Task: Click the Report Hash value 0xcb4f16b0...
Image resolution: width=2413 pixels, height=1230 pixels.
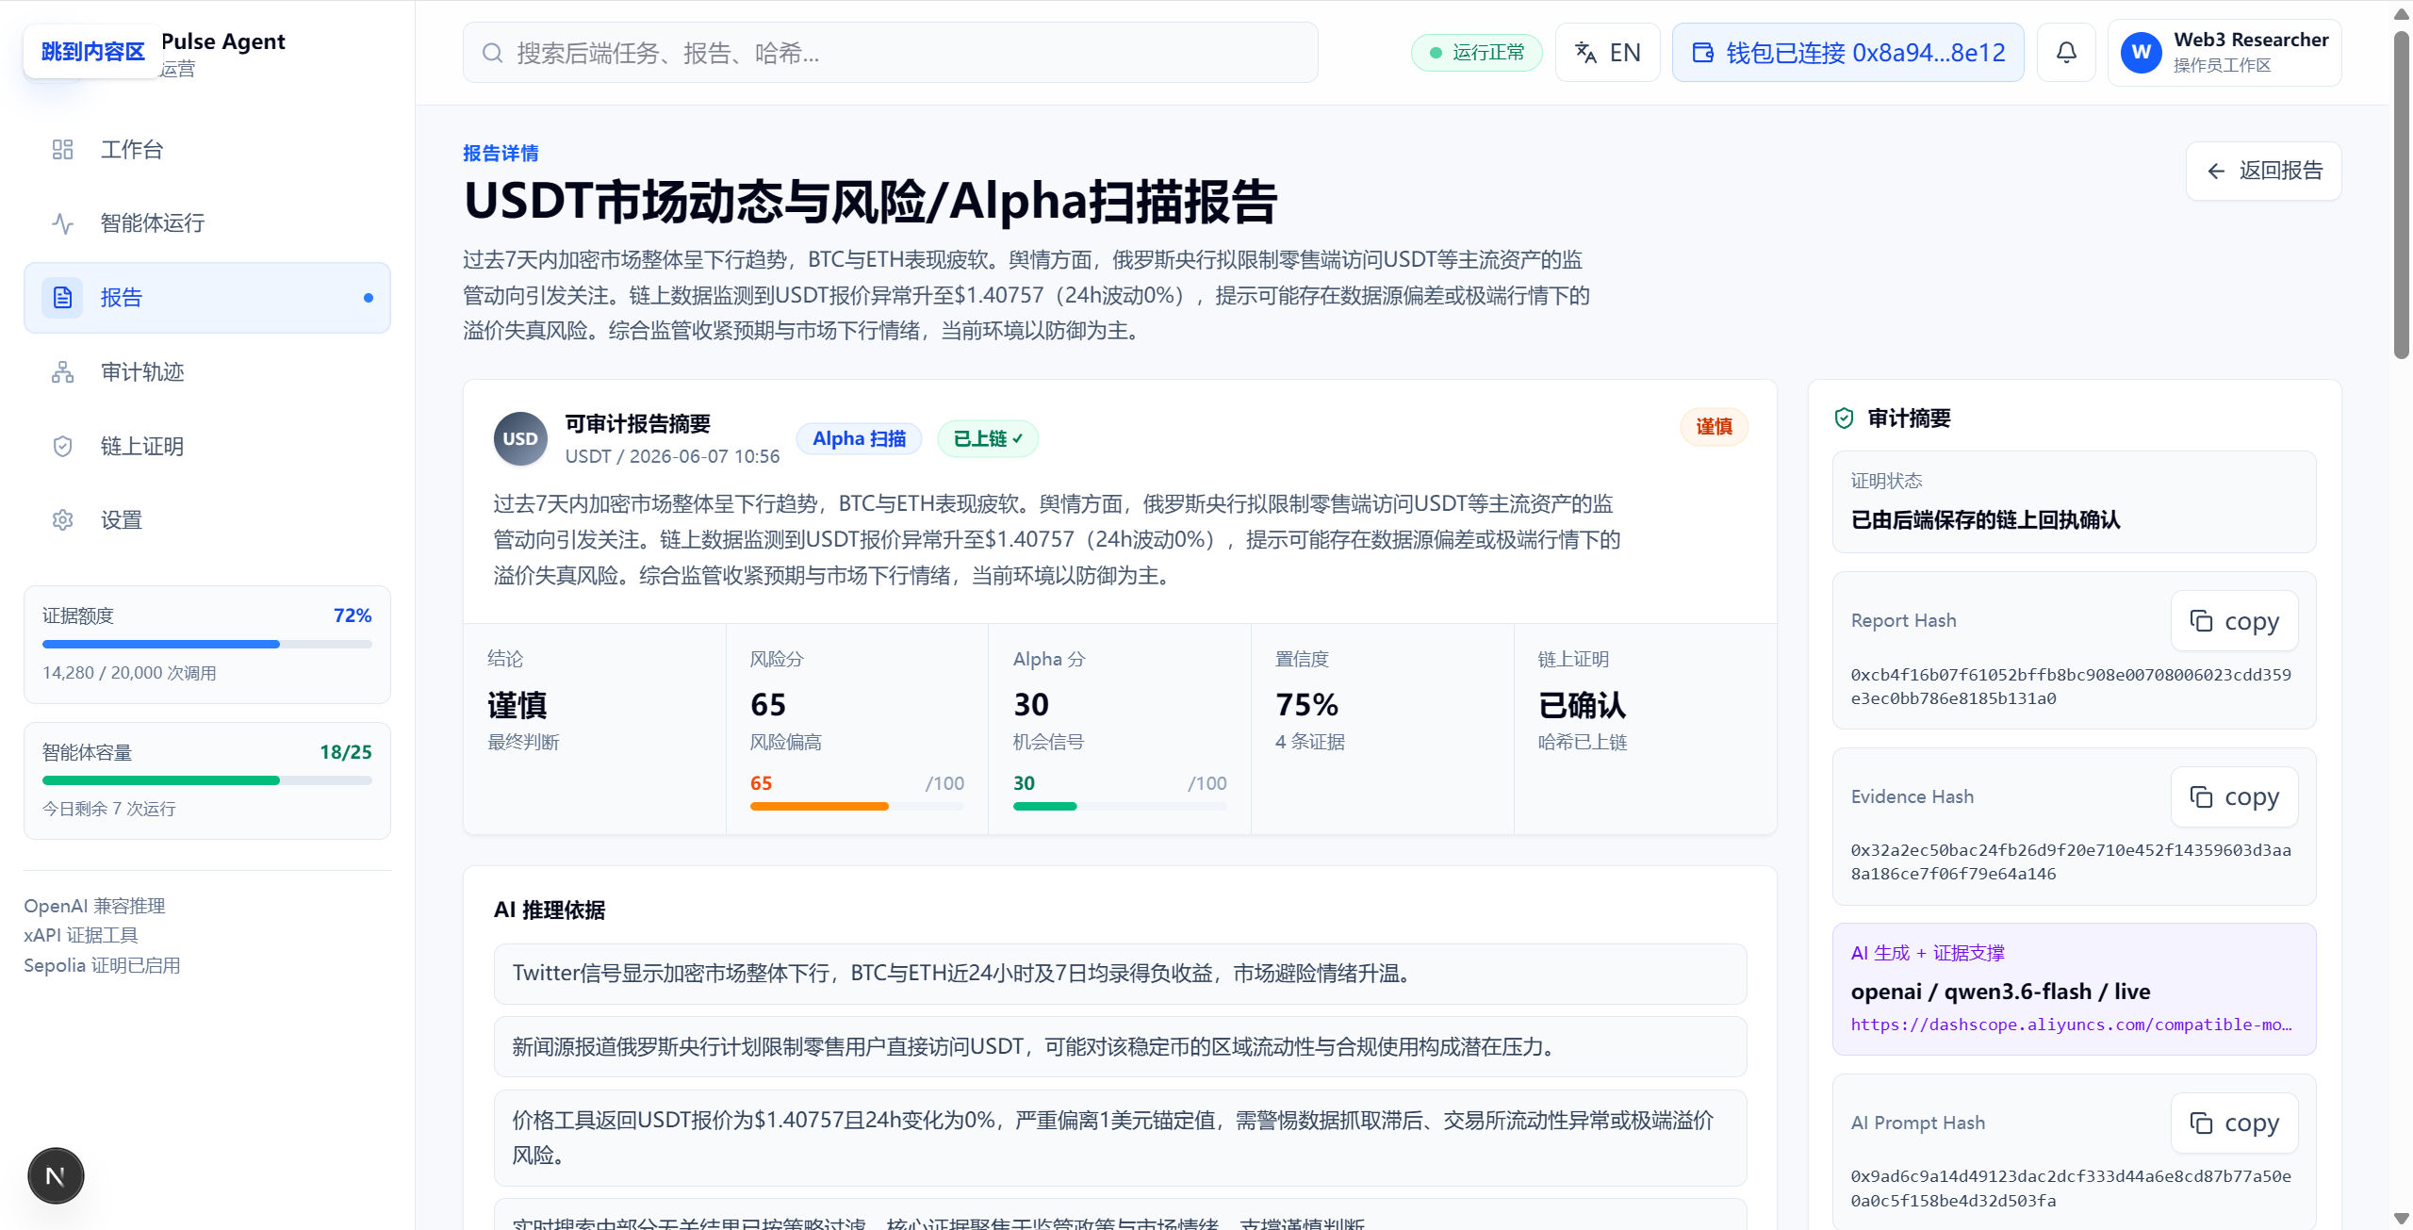Action: [2071, 686]
